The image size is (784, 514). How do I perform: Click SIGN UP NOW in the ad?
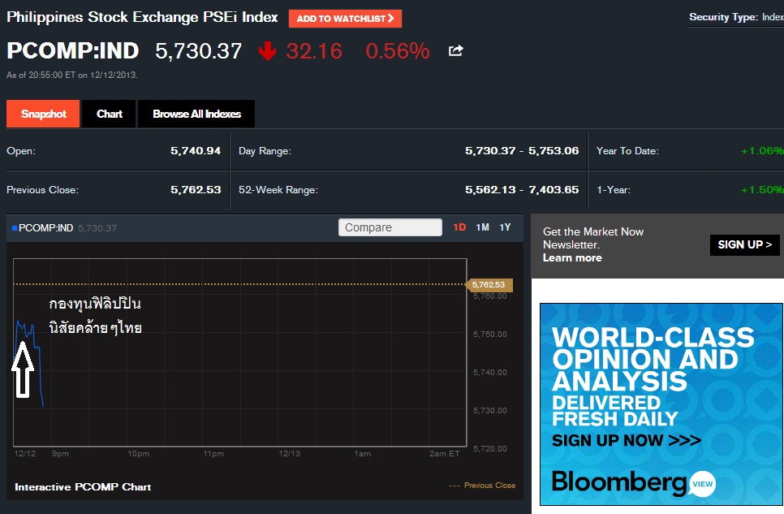[627, 440]
